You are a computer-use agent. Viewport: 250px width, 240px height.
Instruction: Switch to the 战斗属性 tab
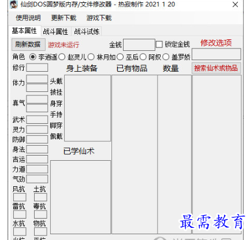55,31
